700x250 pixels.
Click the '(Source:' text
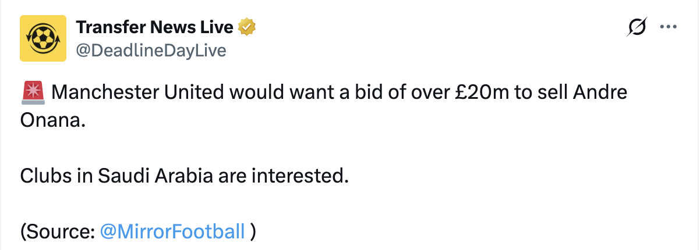[x=58, y=231]
